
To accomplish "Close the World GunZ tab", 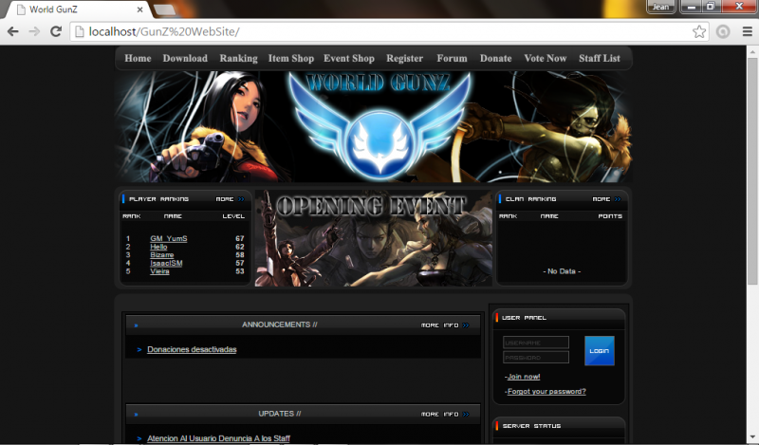I will (x=139, y=9).
